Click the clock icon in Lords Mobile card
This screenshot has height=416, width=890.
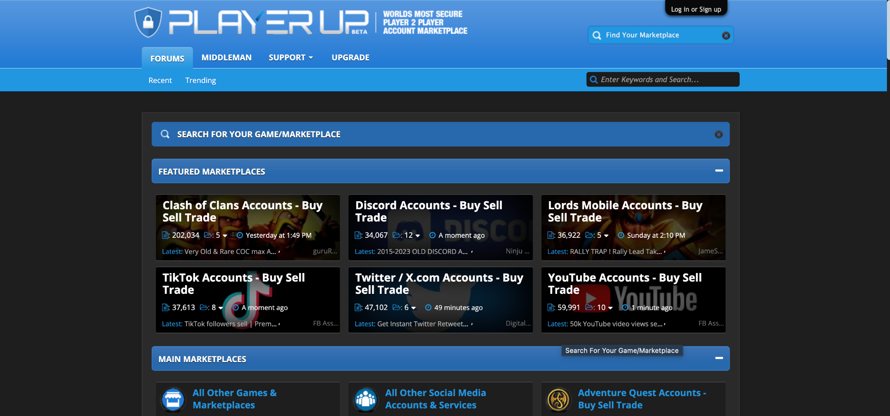pyautogui.click(x=621, y=235)
